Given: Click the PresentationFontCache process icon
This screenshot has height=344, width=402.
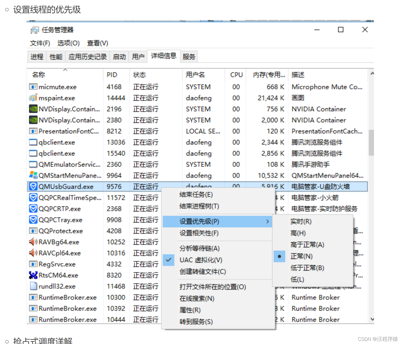Looking at the screenshot, I should [33, 131].
